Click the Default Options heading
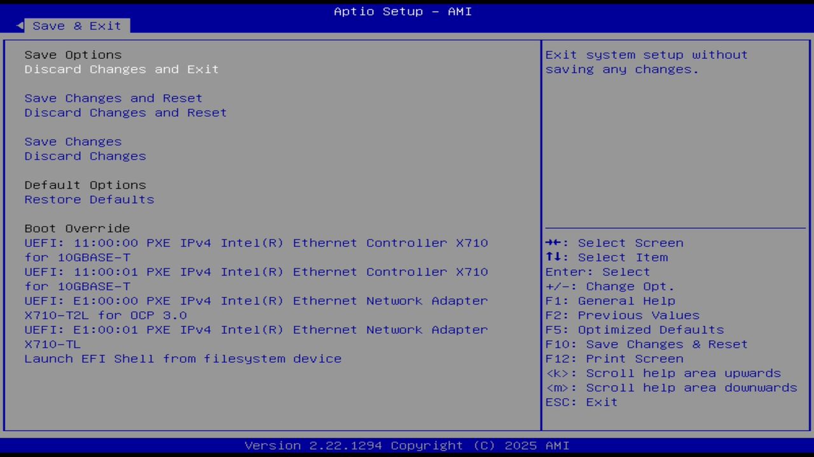Image resolution: width=814 pixels, height=457 pixels. click(85, 185)
